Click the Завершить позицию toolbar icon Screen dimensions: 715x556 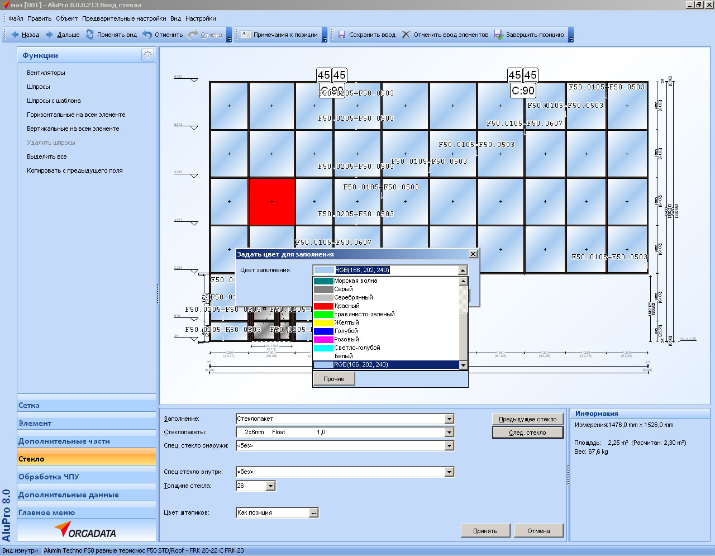pyautogui.click(x=498, y=35)
